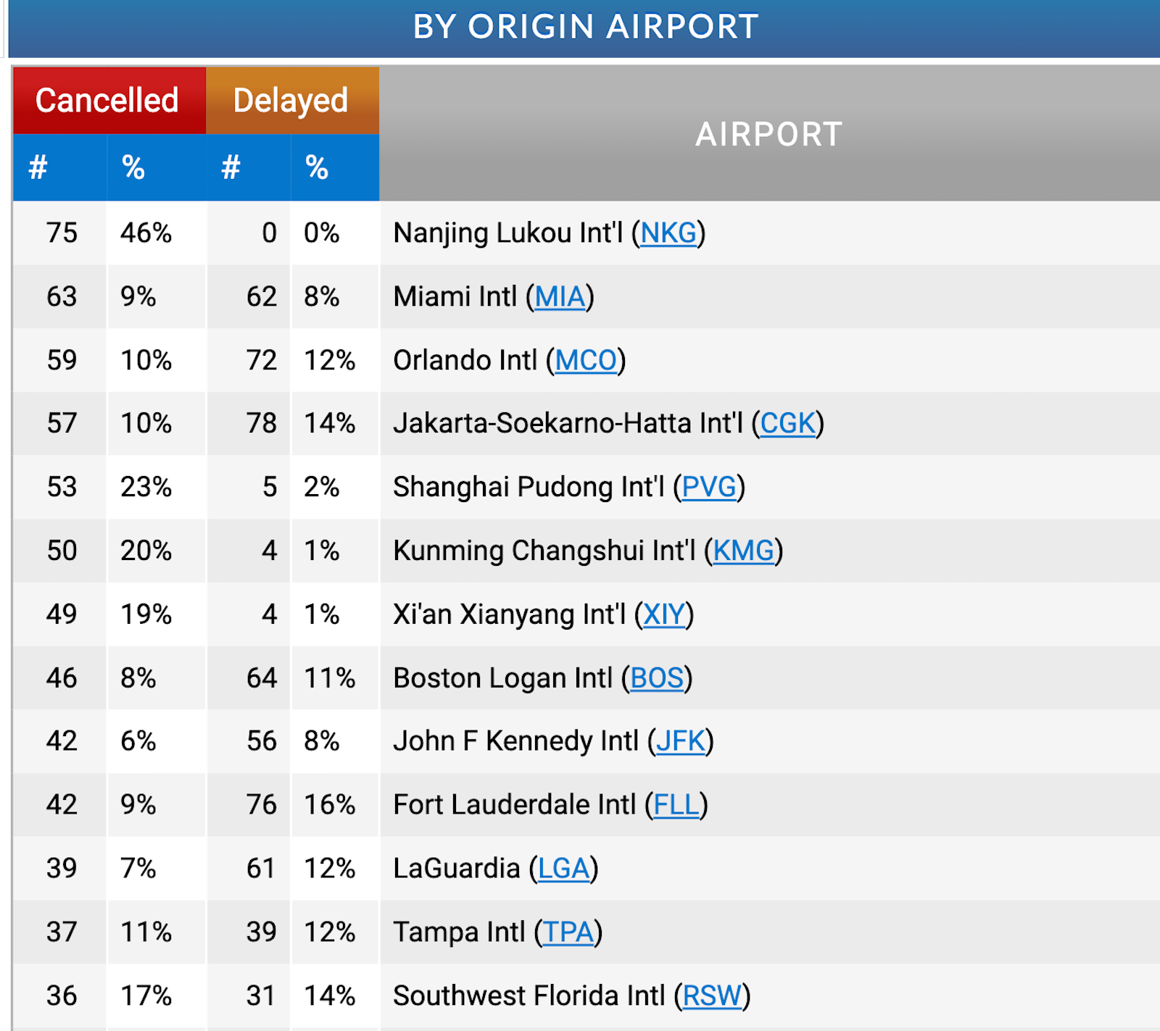Click the BY ORIGIN AIRPORT title bar
Viewport: 1160px width, 1031px height.
coord(584,27)
